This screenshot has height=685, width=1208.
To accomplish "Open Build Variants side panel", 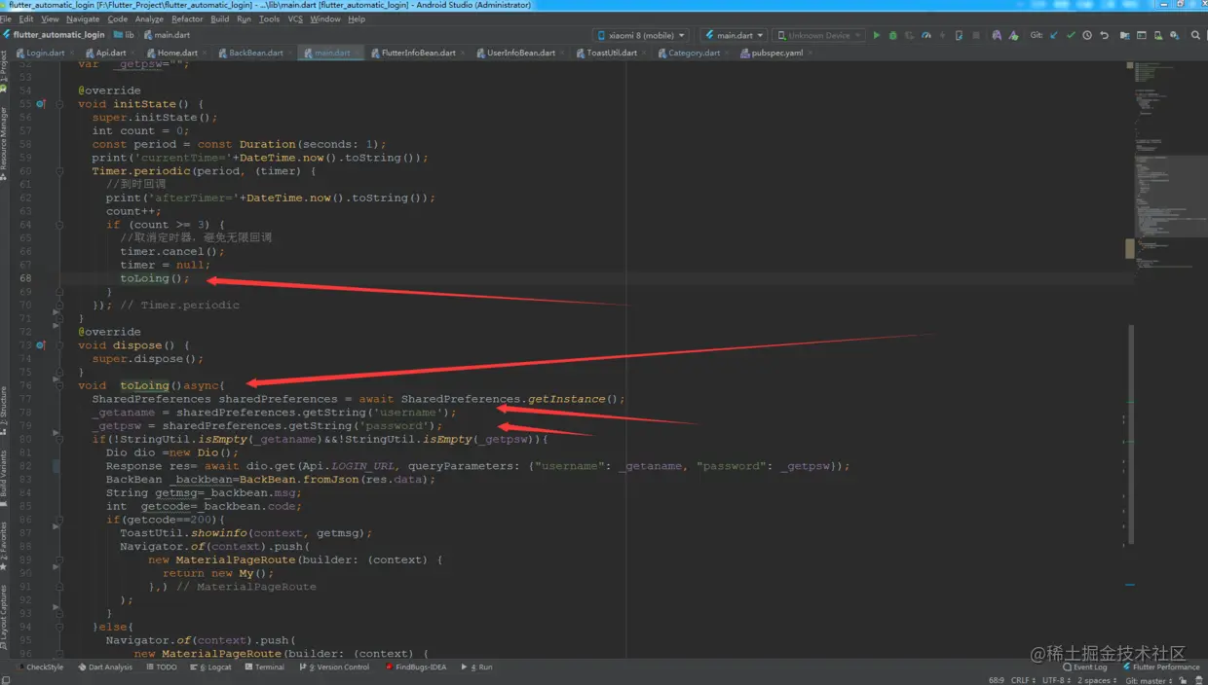I will (4, 477).
